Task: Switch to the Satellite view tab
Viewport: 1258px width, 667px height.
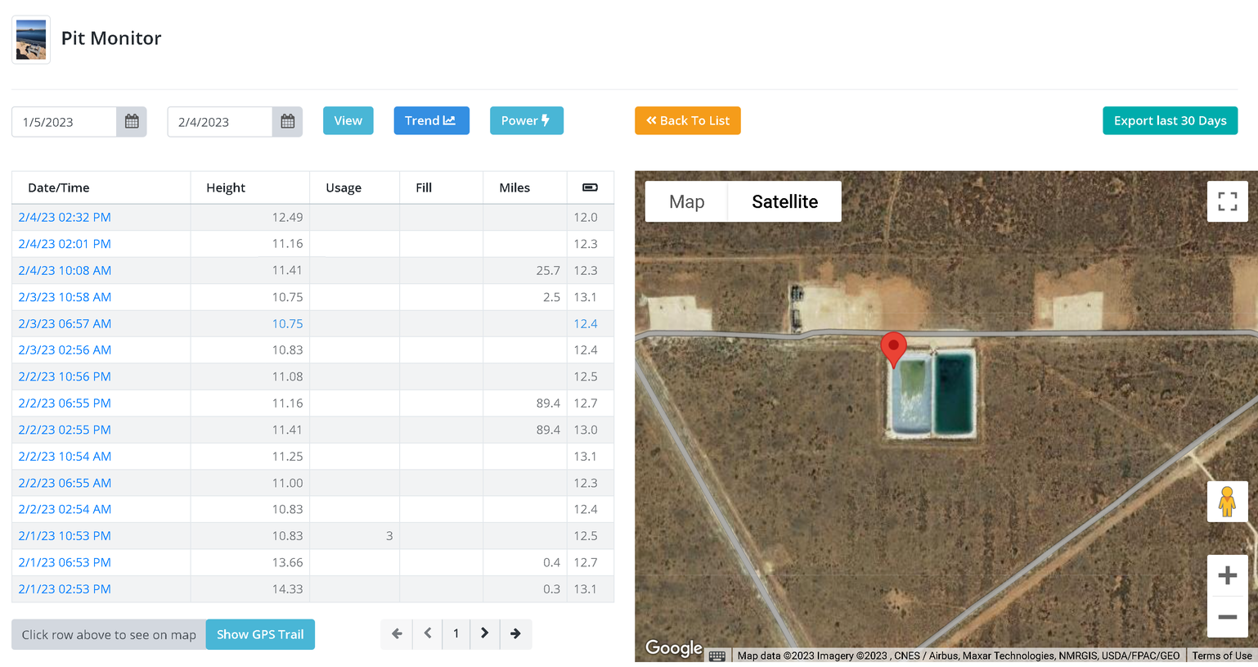Action: point(784,201)
